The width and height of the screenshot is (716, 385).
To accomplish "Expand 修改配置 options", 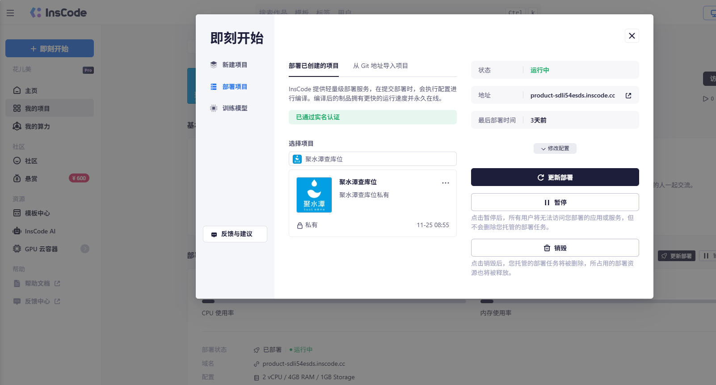I will [x=555, y=148].
